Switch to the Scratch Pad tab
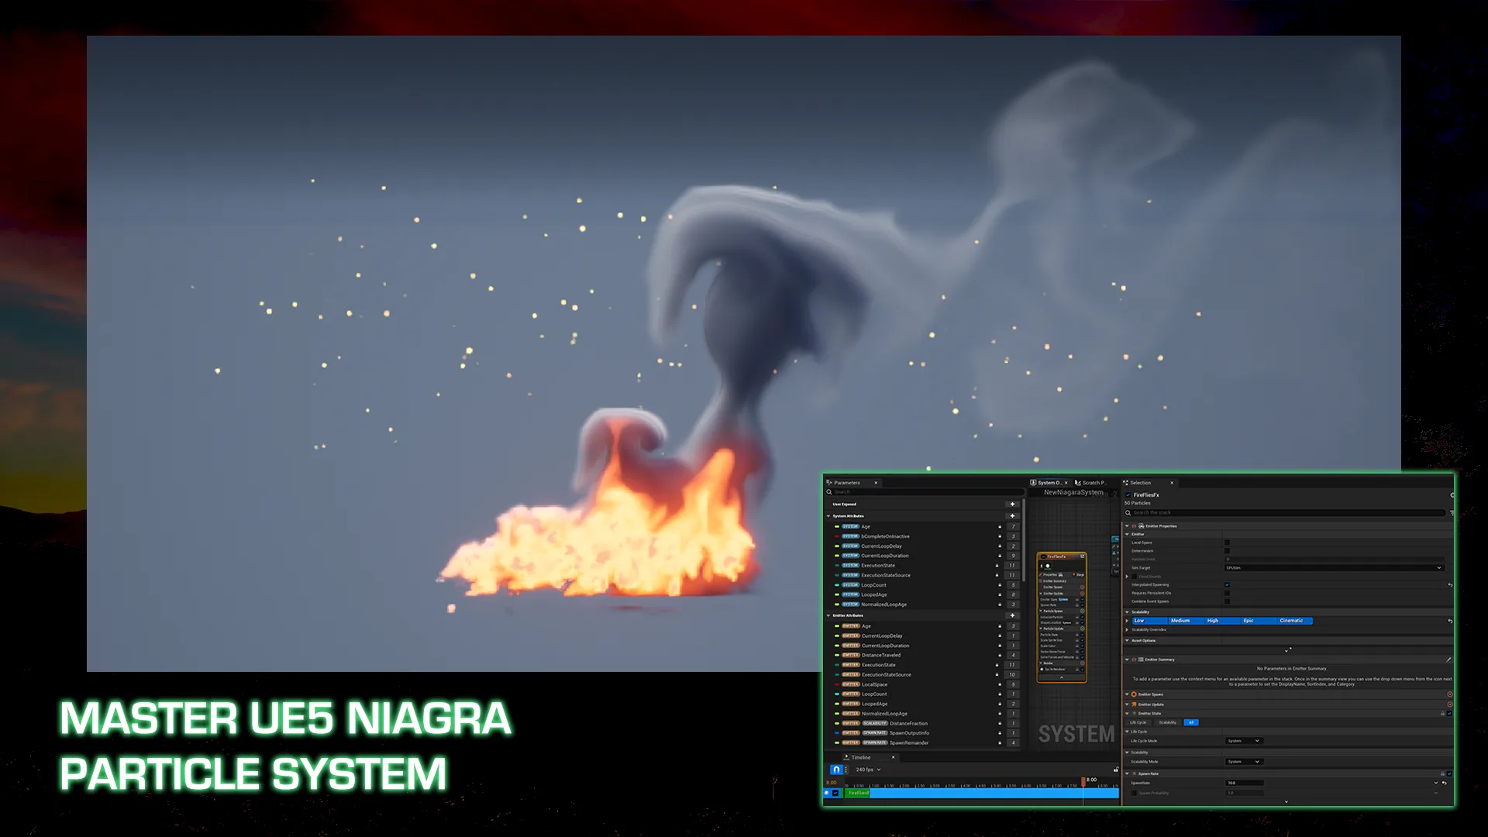Screen dimensions: 1488x837 [x=1093, y=483]
